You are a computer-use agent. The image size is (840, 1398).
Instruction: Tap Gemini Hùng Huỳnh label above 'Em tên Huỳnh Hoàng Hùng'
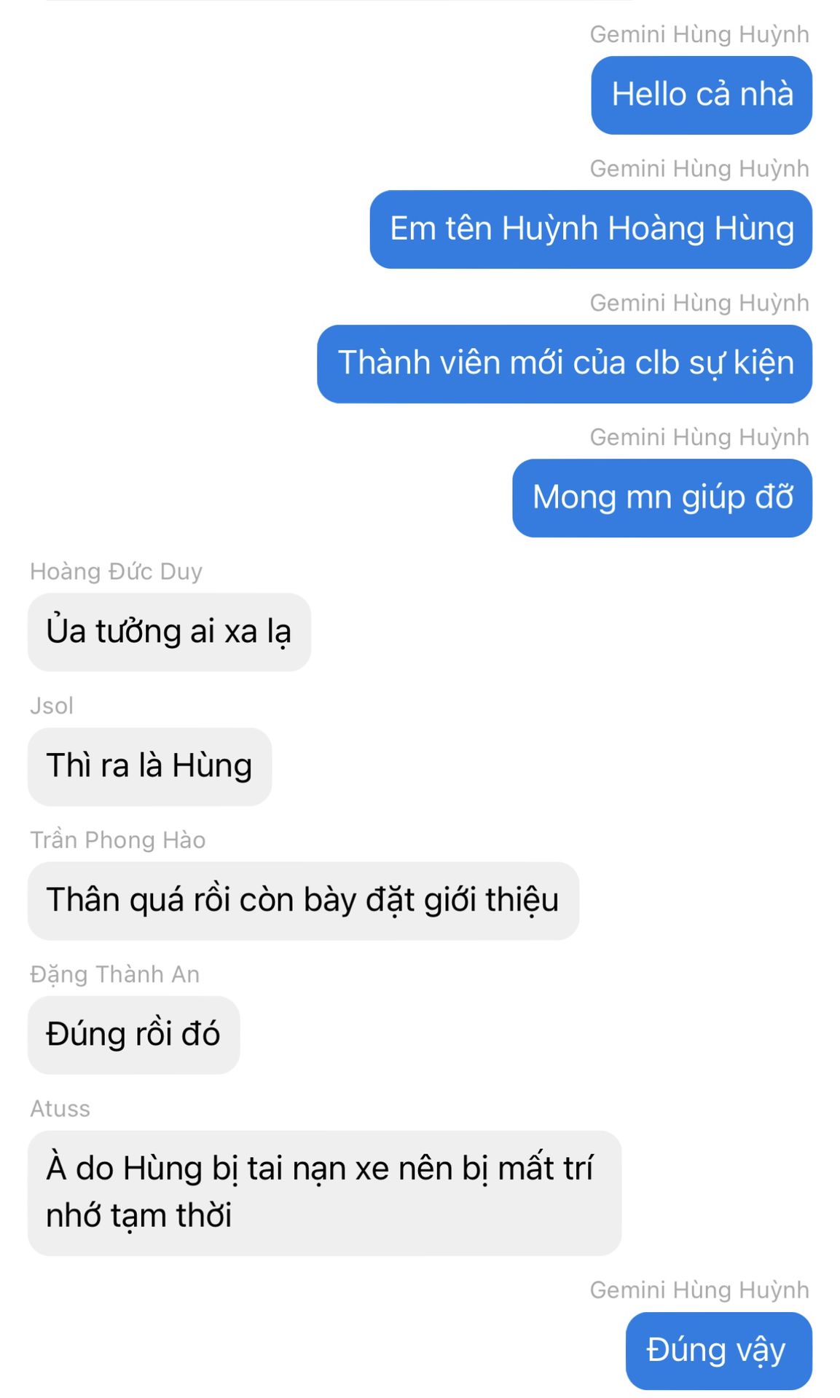pos(699,169)
